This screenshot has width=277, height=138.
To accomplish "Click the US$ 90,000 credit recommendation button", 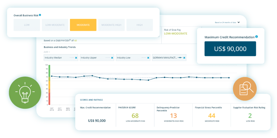I will point(230,49).
